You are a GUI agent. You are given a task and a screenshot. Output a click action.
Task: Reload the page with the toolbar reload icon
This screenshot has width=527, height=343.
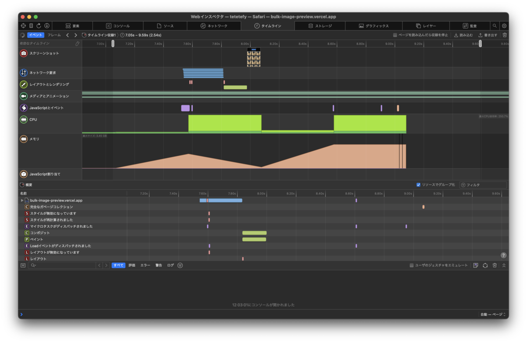point(39,26)
